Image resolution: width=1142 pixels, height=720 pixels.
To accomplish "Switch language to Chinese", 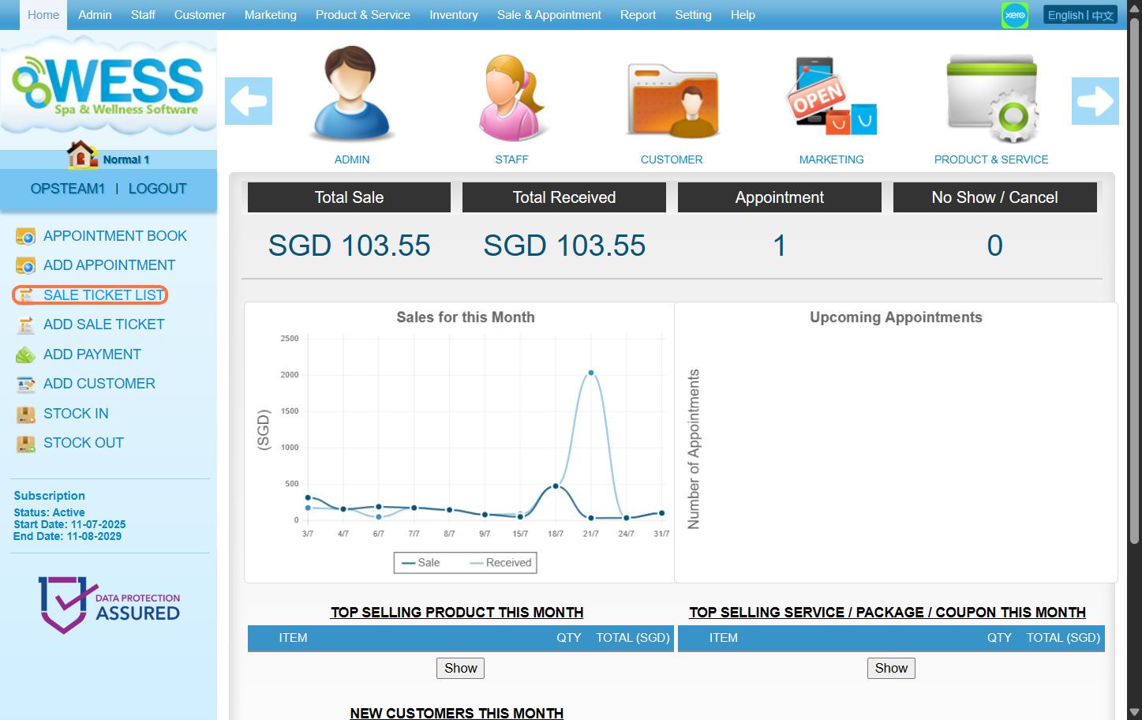I will [1103, 15].
